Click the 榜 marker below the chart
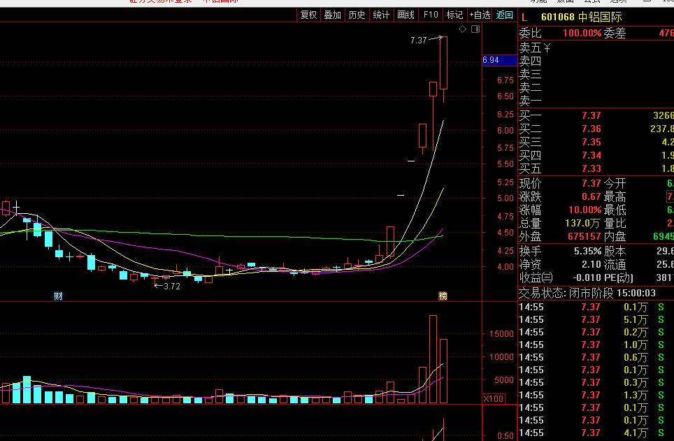674x441 pixels. coord(443,296)
